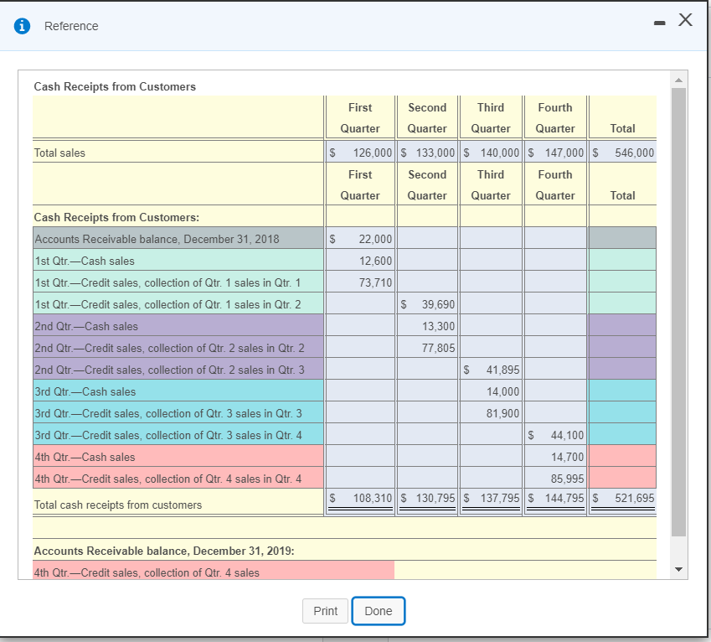Click the 39,690 second quarter value

[x=438, y=304]
